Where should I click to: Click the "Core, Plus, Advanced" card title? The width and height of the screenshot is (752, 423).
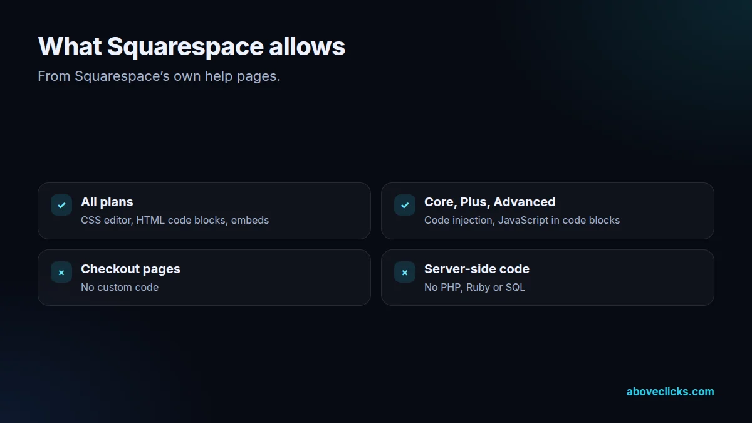click(x=490, y=202)
